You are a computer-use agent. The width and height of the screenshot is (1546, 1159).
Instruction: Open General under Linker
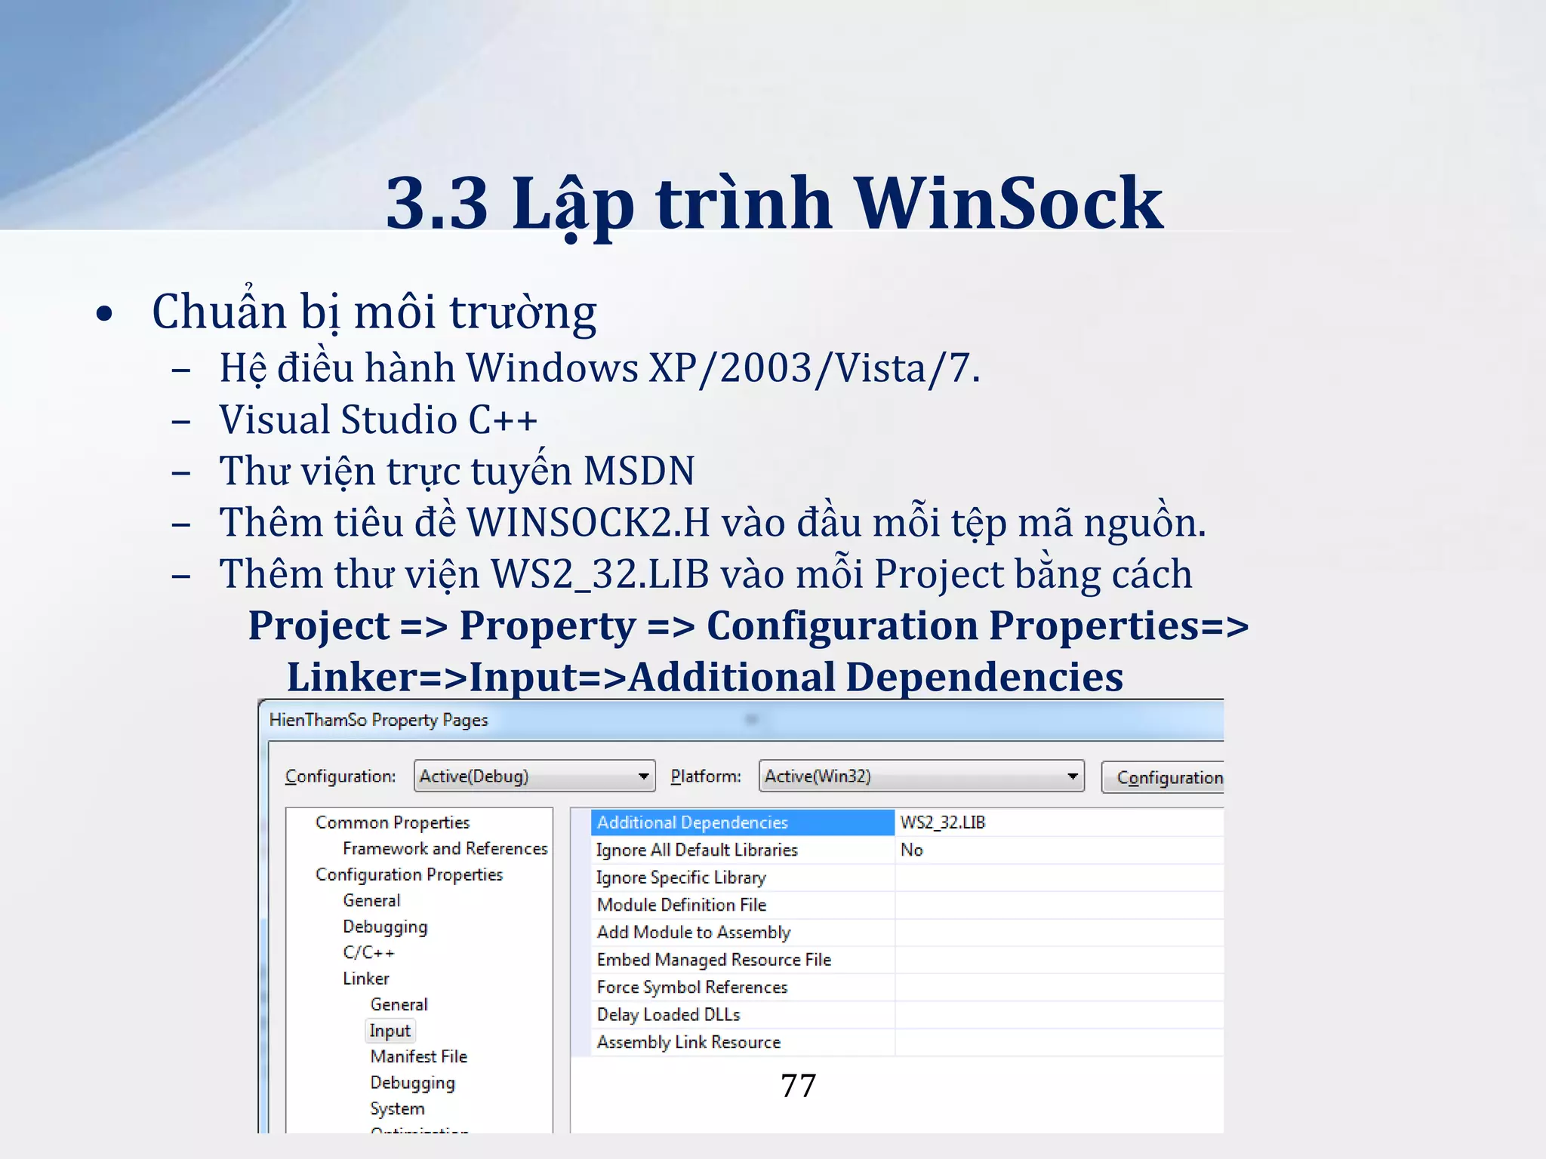[399, 1005]
